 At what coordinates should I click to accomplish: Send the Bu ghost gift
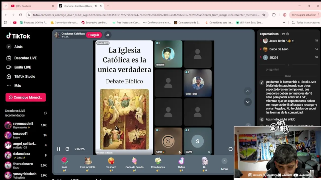point(205,164)
